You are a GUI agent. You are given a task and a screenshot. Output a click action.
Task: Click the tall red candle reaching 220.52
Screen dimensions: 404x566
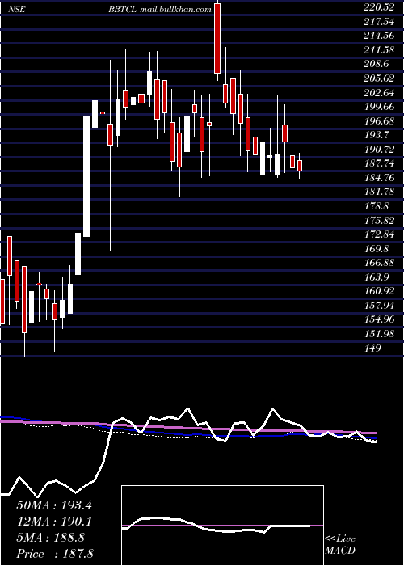(217, 38)
